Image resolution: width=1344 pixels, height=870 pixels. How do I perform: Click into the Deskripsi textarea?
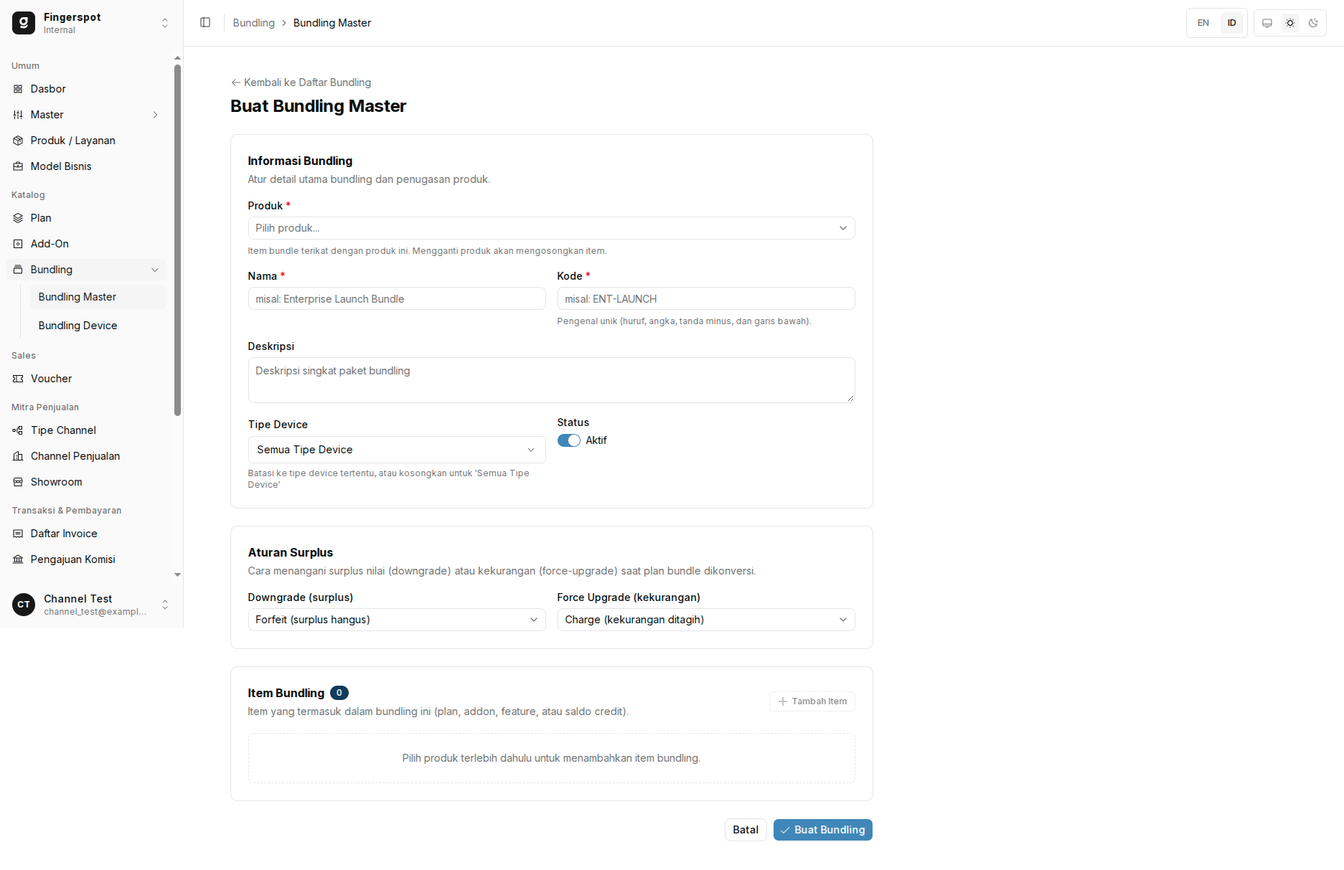(x=551, y=380)
